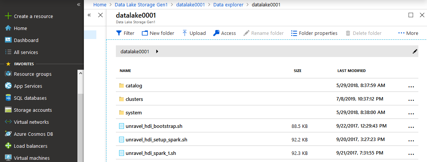Click the Delete folder toolbar button
The image size is (427, 162).
(x=363, y=33)
